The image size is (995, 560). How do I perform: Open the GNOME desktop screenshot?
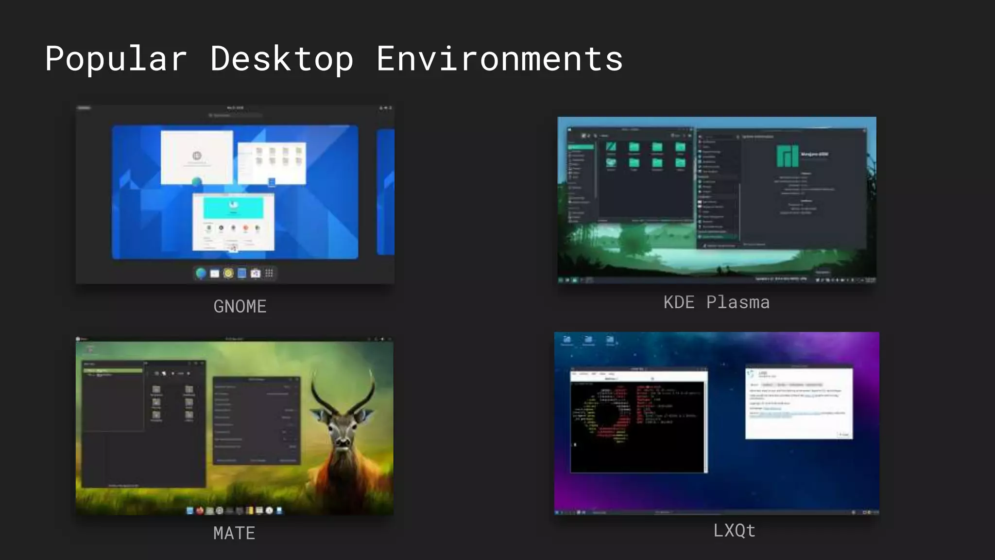click(x=235, y=194)
